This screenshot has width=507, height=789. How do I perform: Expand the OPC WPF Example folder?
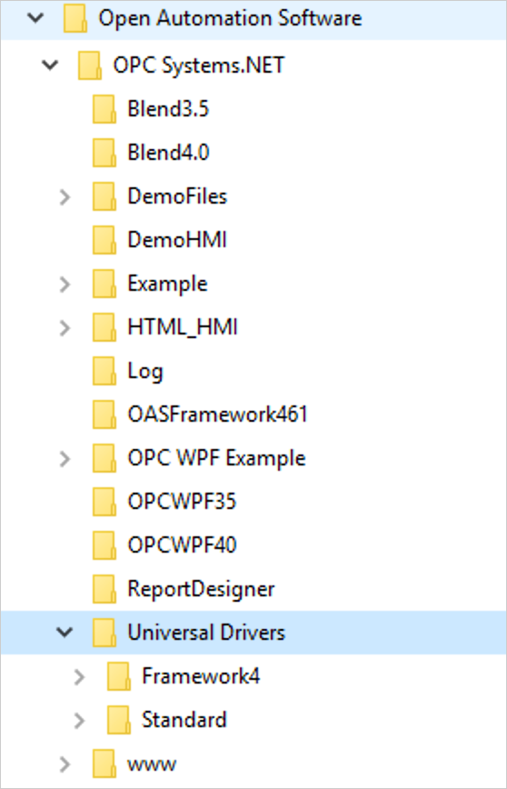point(65,459)
